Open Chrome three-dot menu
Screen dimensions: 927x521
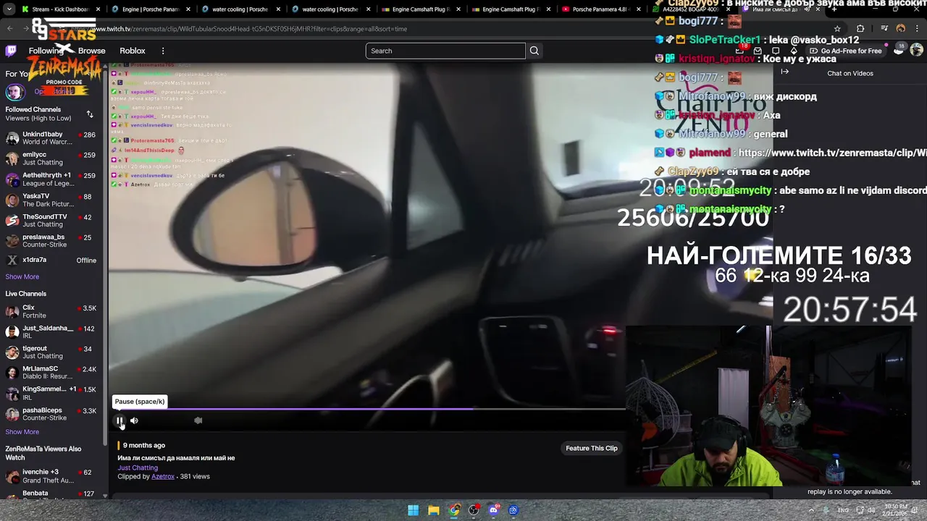(x=918, y=28)
